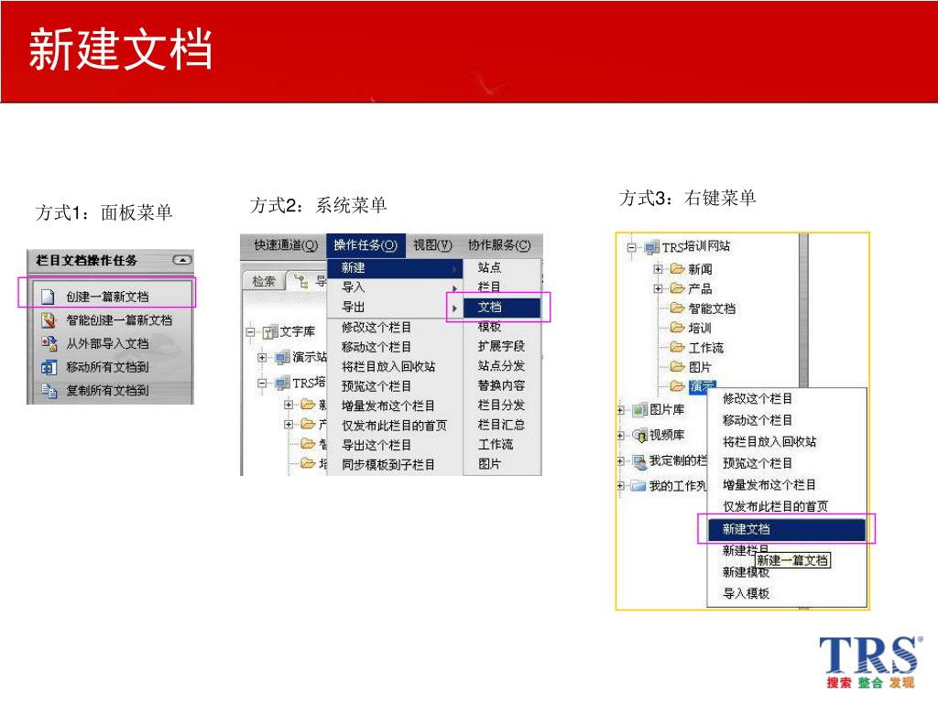
Task: Select 创建一篇新文档 in the panel
Action: tap(108, 297)
